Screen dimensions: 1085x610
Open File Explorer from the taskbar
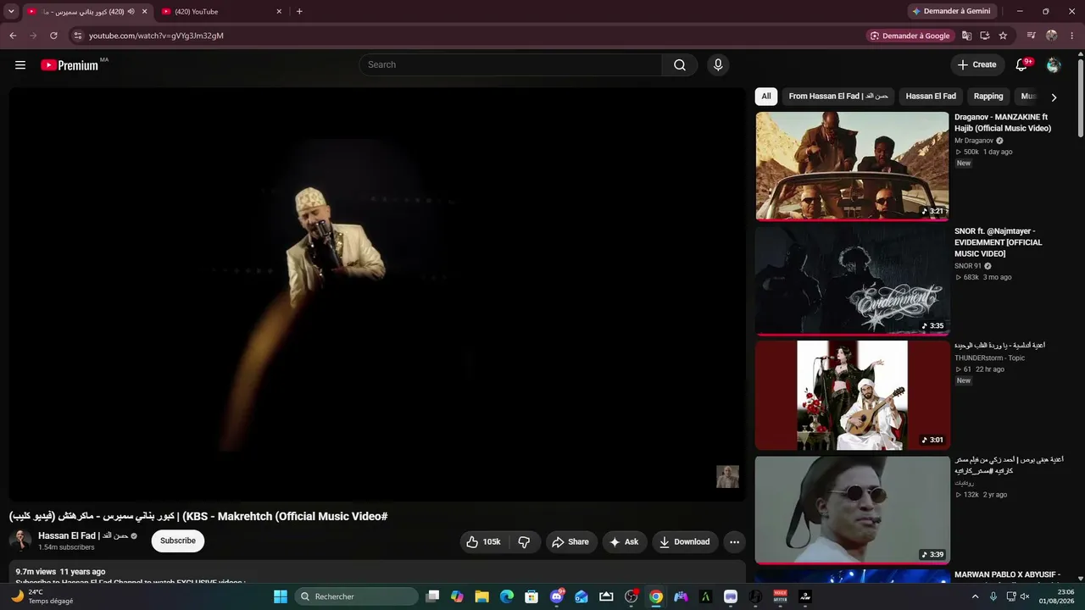coord(481,596)
